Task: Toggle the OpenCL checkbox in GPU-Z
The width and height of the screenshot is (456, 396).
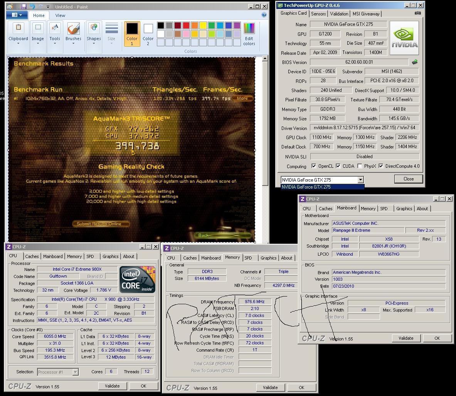Action: point(314,166)
